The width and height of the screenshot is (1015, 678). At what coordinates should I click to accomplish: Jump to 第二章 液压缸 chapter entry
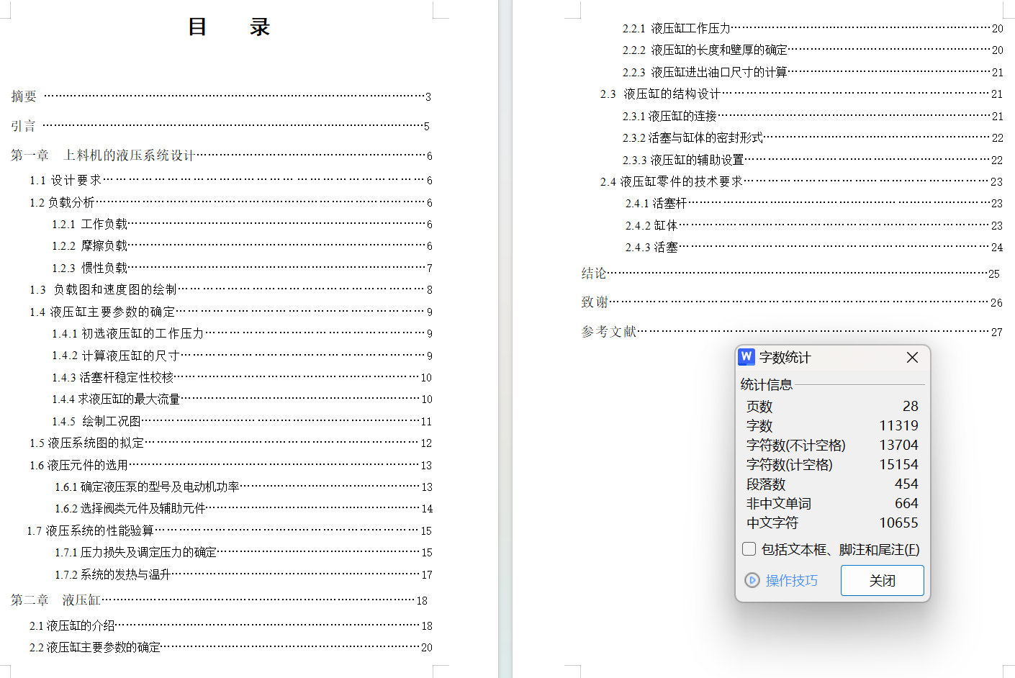click(x=55, y=600)
